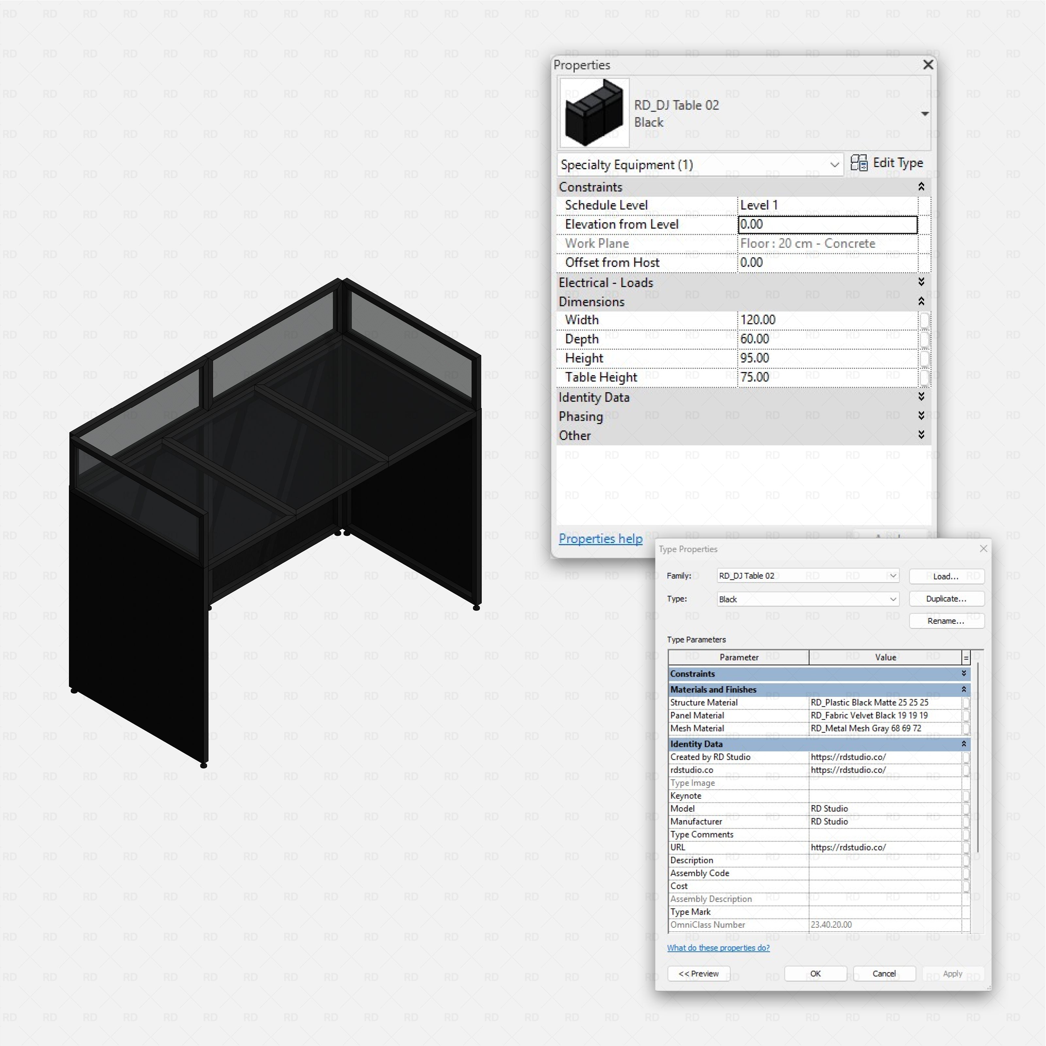
Task: Expand the Other section
Action: pyautogui.click(x=921, y=435)
